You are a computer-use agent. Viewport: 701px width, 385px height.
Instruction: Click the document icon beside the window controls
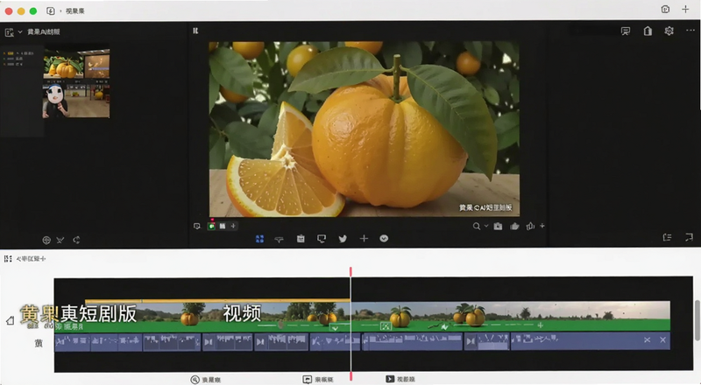pos(51,10)
